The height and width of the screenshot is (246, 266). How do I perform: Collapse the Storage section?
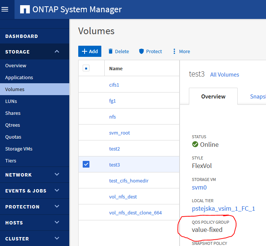[57, 52]
